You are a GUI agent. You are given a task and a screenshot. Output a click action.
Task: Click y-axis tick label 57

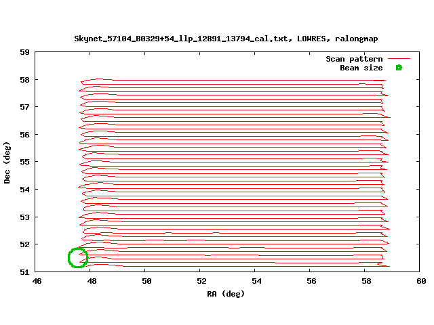(24, 107)
